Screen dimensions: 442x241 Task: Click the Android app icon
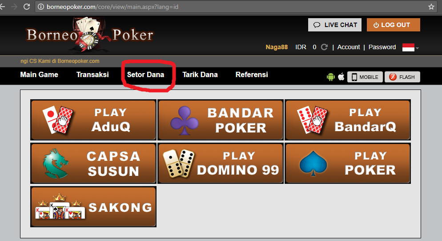(x=331, y=77)
